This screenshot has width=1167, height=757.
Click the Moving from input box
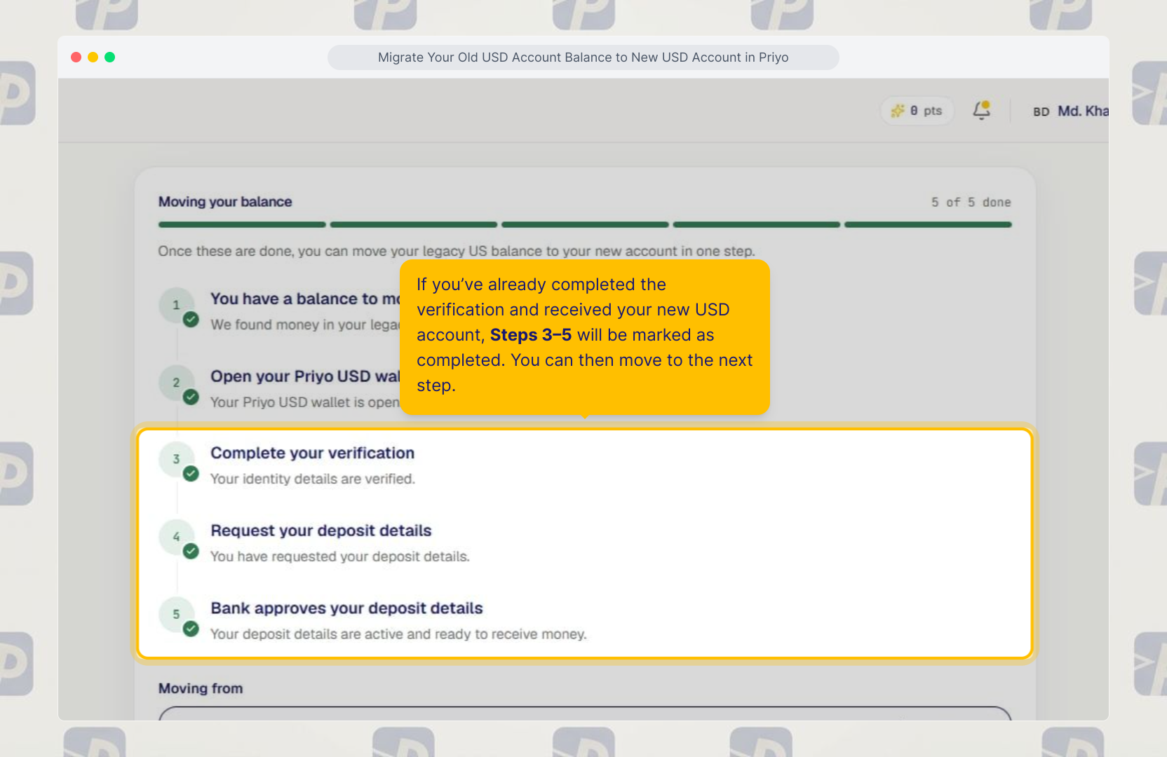coord(585,714)
